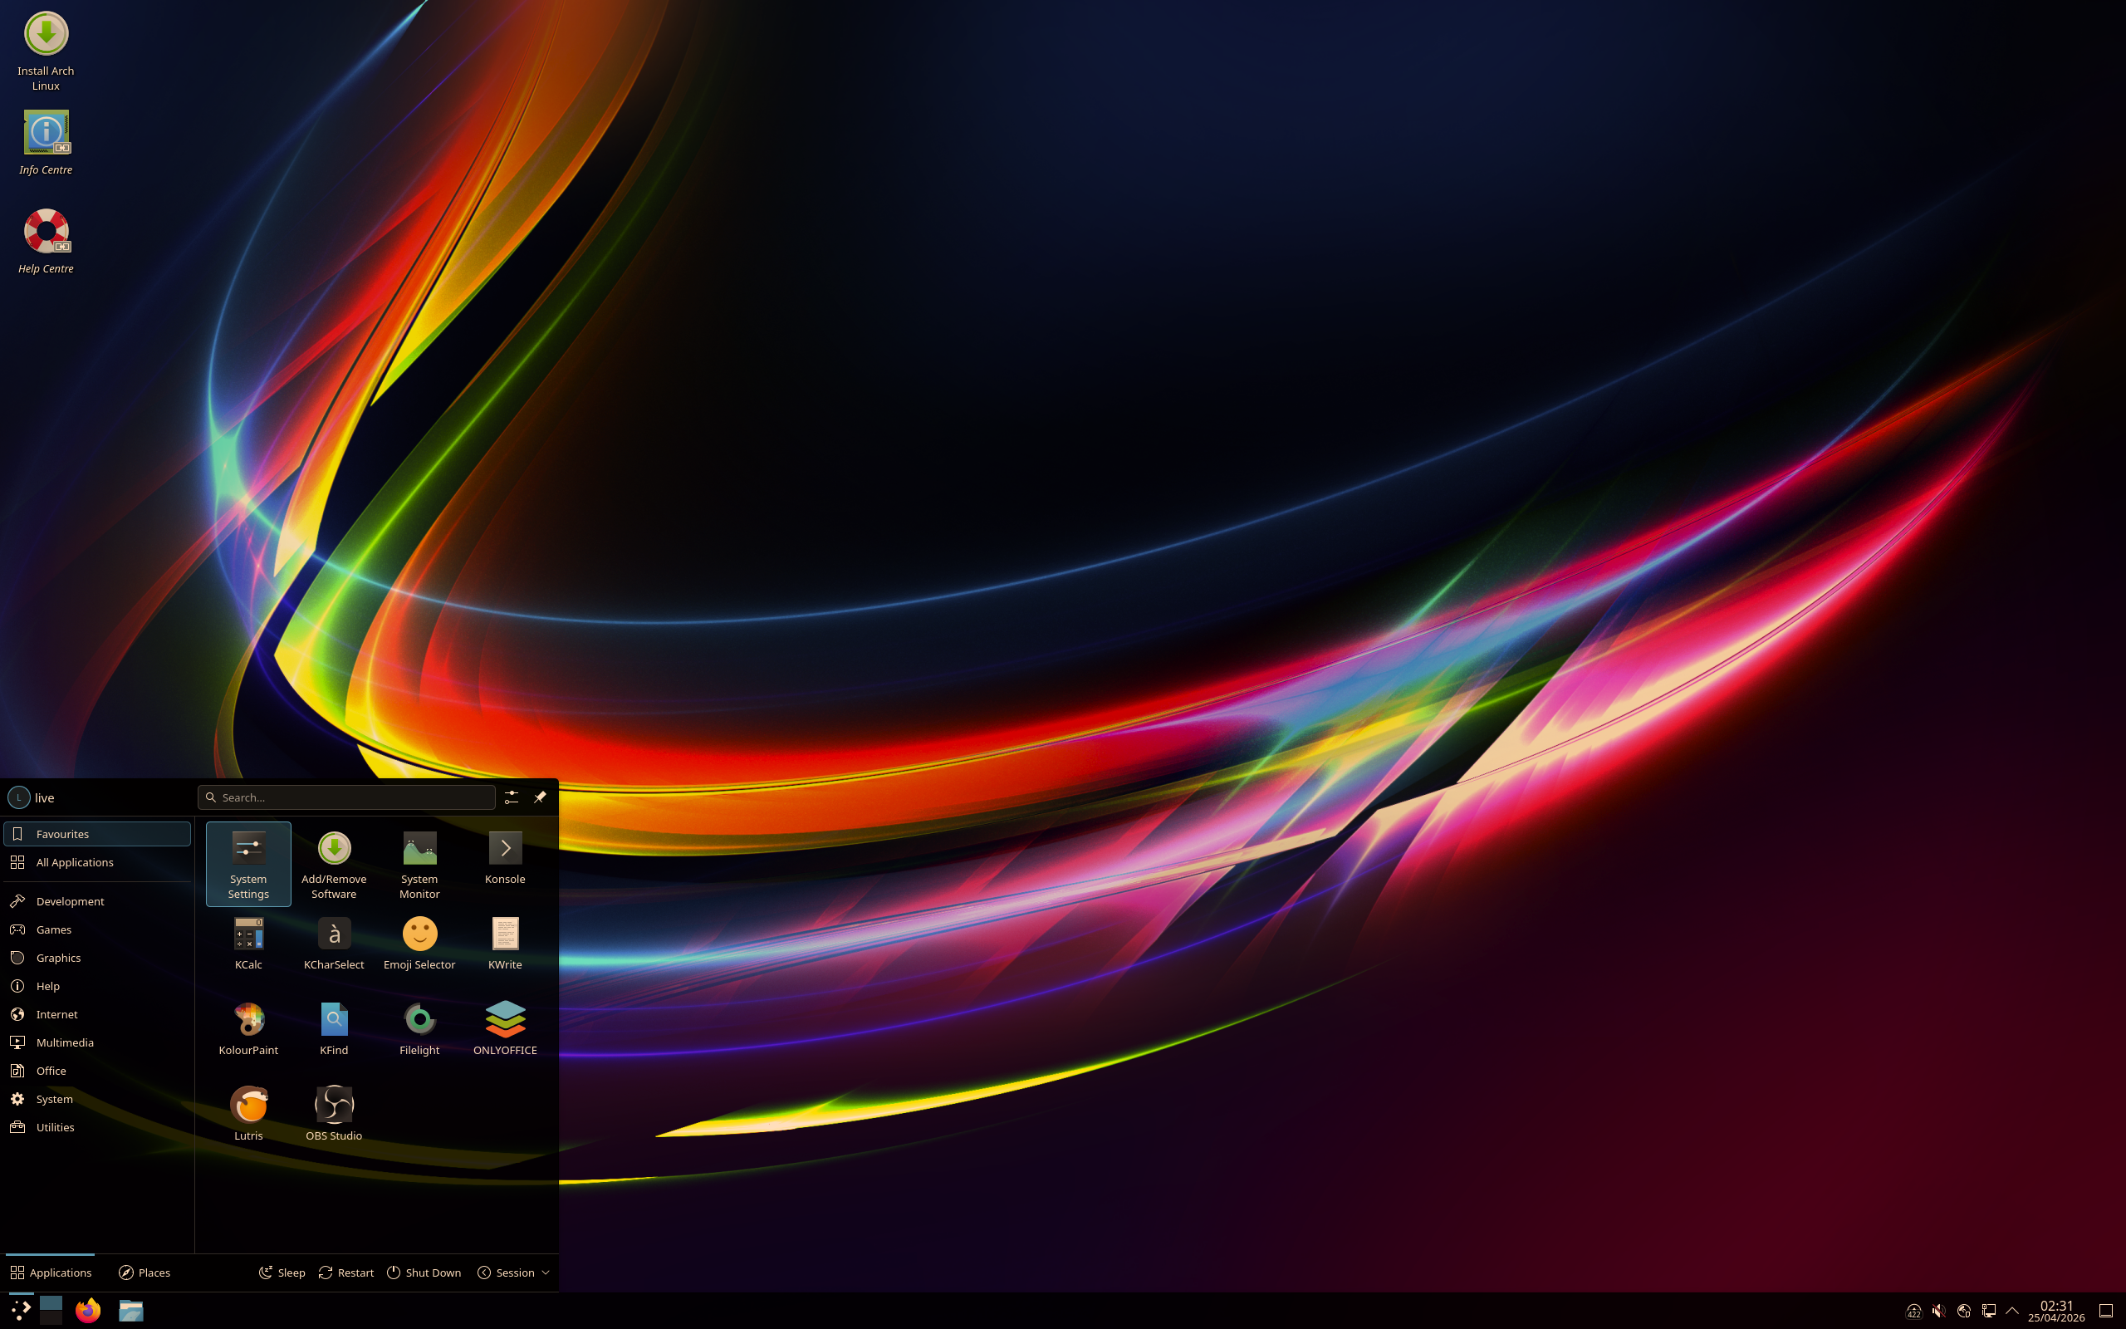The width and height of the screenshot is (2126, 1329).
Task: Open file manager from taskbar
Action: point(131,1311)
